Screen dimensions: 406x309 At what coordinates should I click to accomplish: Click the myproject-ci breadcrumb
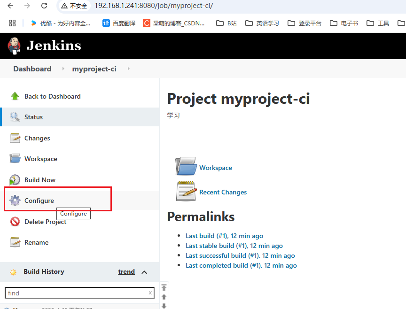click(94, 69)
